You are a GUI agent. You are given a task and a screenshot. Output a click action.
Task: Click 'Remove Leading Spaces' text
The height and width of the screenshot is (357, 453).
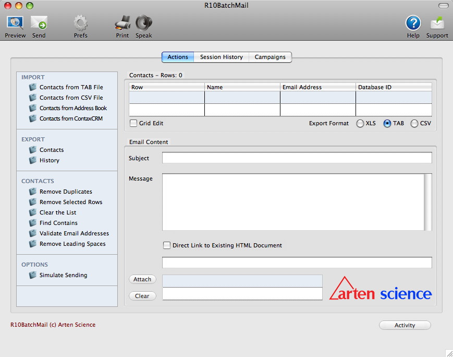(72, 244)
